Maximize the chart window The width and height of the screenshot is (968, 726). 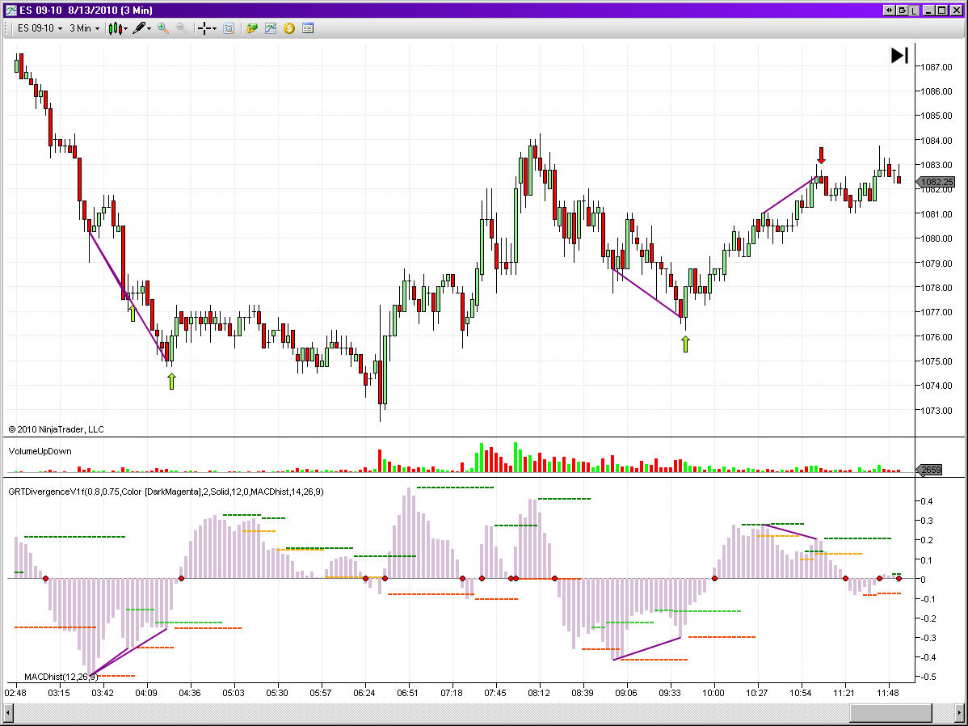pos(942,11)
